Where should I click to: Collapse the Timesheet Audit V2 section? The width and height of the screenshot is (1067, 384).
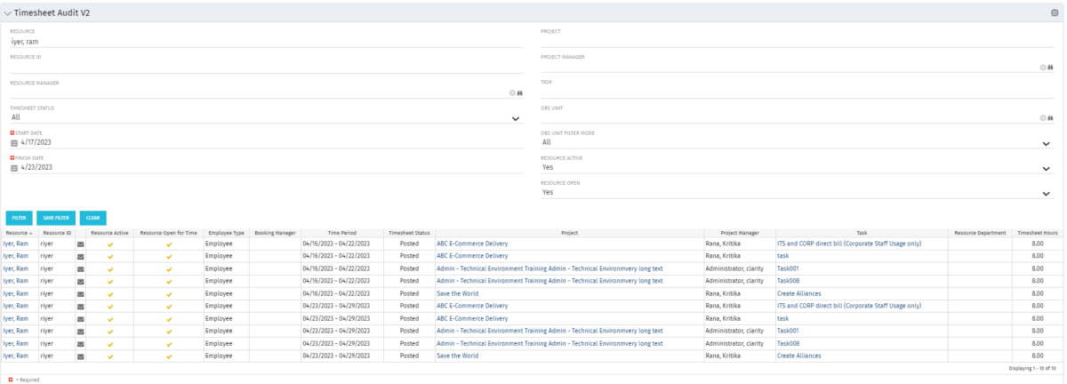8,14
